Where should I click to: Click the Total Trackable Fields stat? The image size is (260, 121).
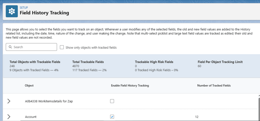pos(88,62)
